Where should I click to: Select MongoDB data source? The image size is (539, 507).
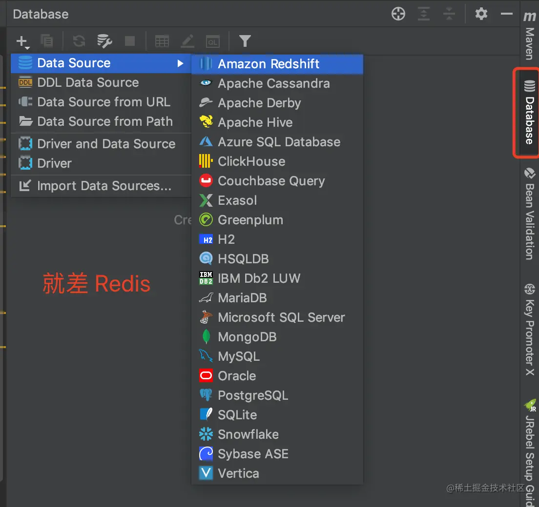point(277,337)
